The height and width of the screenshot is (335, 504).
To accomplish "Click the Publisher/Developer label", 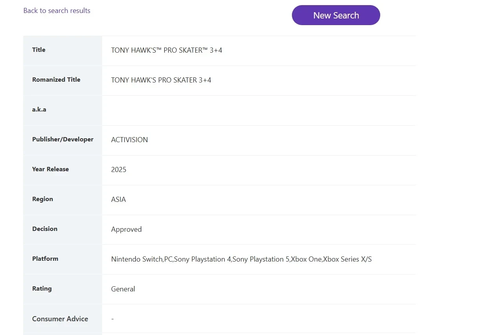I will (x=63, y=139).
